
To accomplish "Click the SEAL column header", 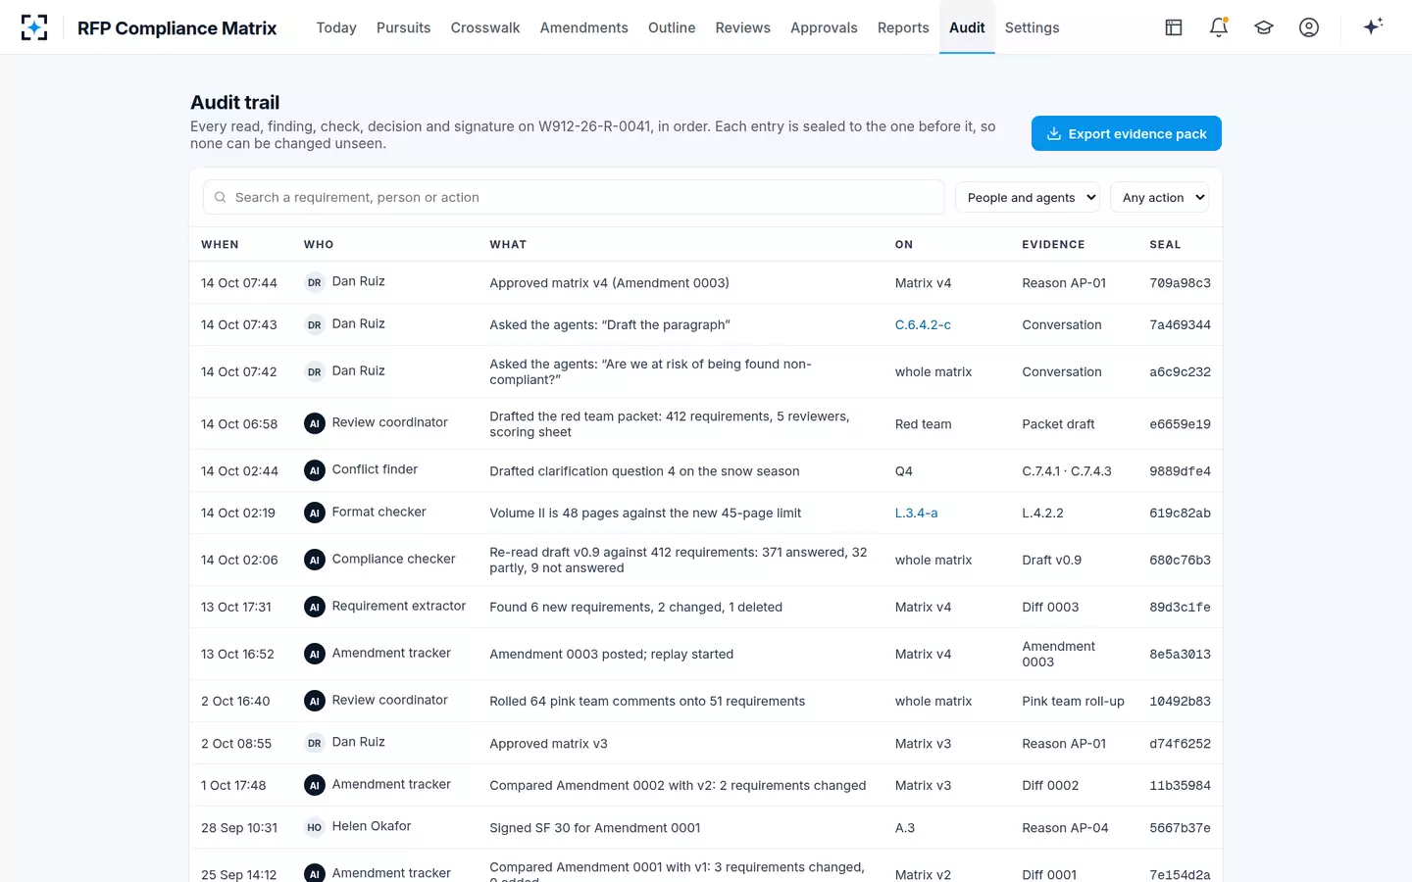I will click(1165, 245).
